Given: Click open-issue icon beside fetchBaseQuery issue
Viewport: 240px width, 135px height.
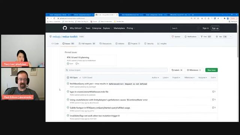Looking at the screenshot, I should [68, 84].
